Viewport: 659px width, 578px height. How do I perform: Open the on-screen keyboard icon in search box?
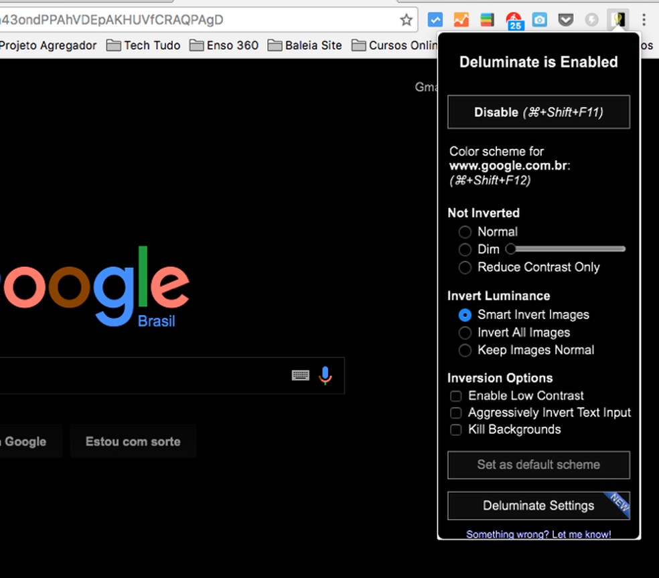(x=301, y=375)
